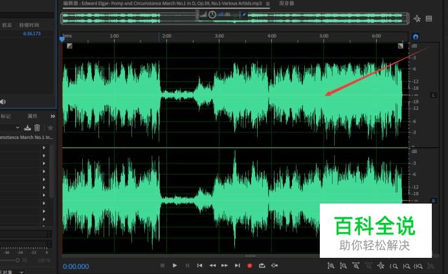Click the duration value 6:36.173
The height and width of the screenshot is (274, 448).
pos(32,34)
